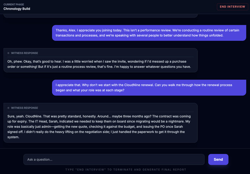250x174 pixels.
Task: Select the 'Sure, yeah. CloudNine' witness response card
Action: pos(100,123)
